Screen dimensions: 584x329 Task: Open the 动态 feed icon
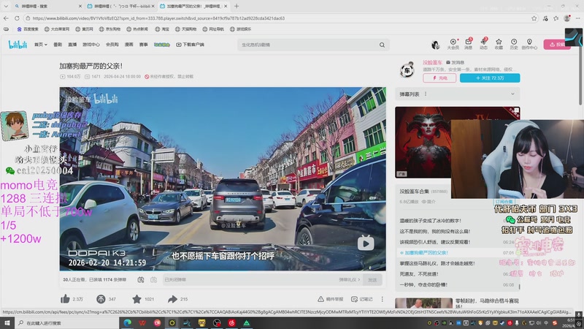coord(483,44)
